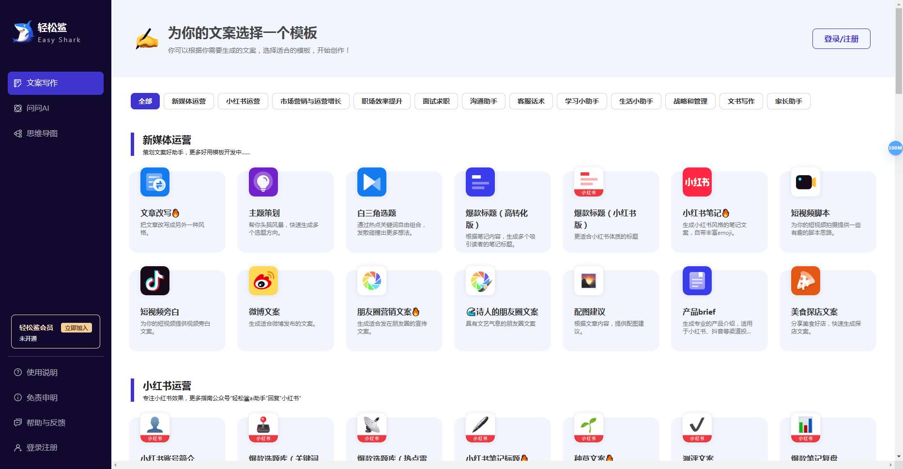Filter by 新媒体运营 category
This screenshot has width=903, height=469.
(189, 101)
